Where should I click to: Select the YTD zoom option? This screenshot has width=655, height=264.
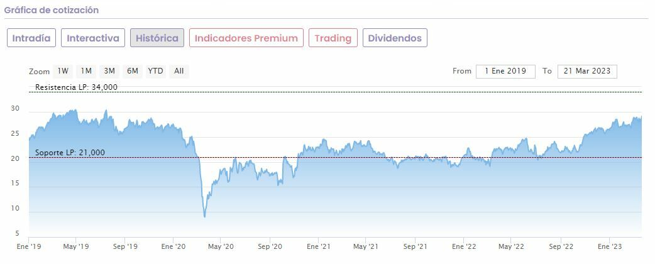tap(155, 71)
